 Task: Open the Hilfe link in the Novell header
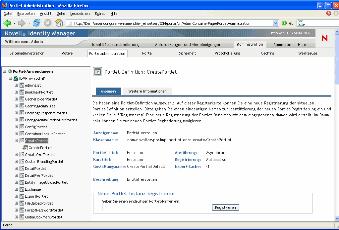click(302, 45)
